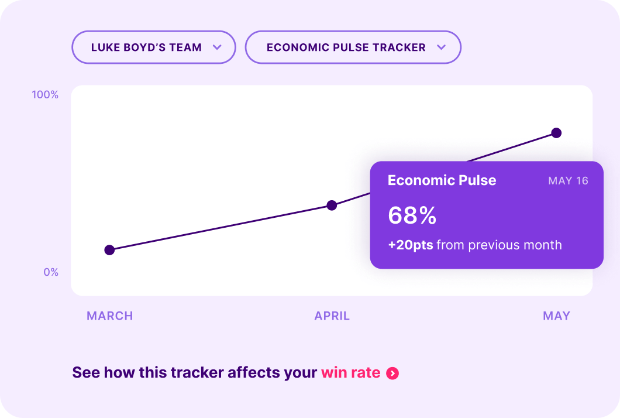620x418 pixels.
Task: Expand the Economic Pulse Tracker dropdown
Action: (x=346, y=47)
